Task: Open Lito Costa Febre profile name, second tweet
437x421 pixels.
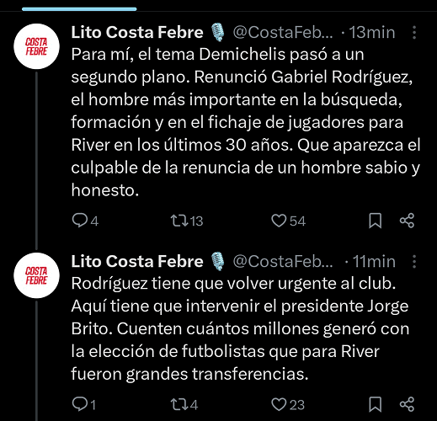Action: click(137, 262)
